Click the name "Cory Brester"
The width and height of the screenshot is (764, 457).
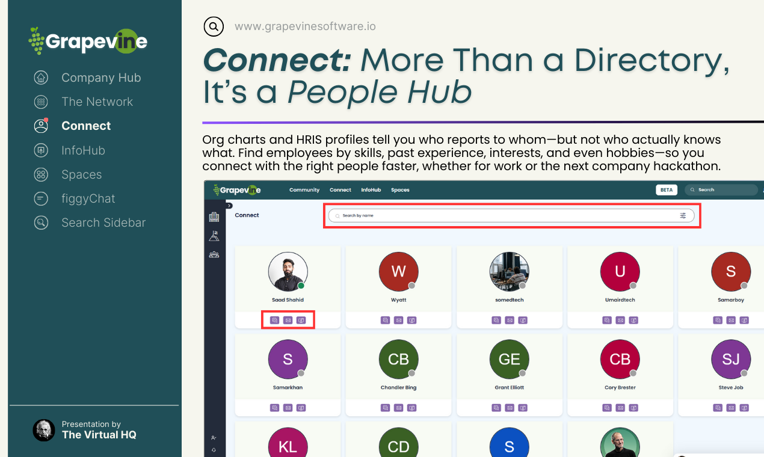point(620,388)
